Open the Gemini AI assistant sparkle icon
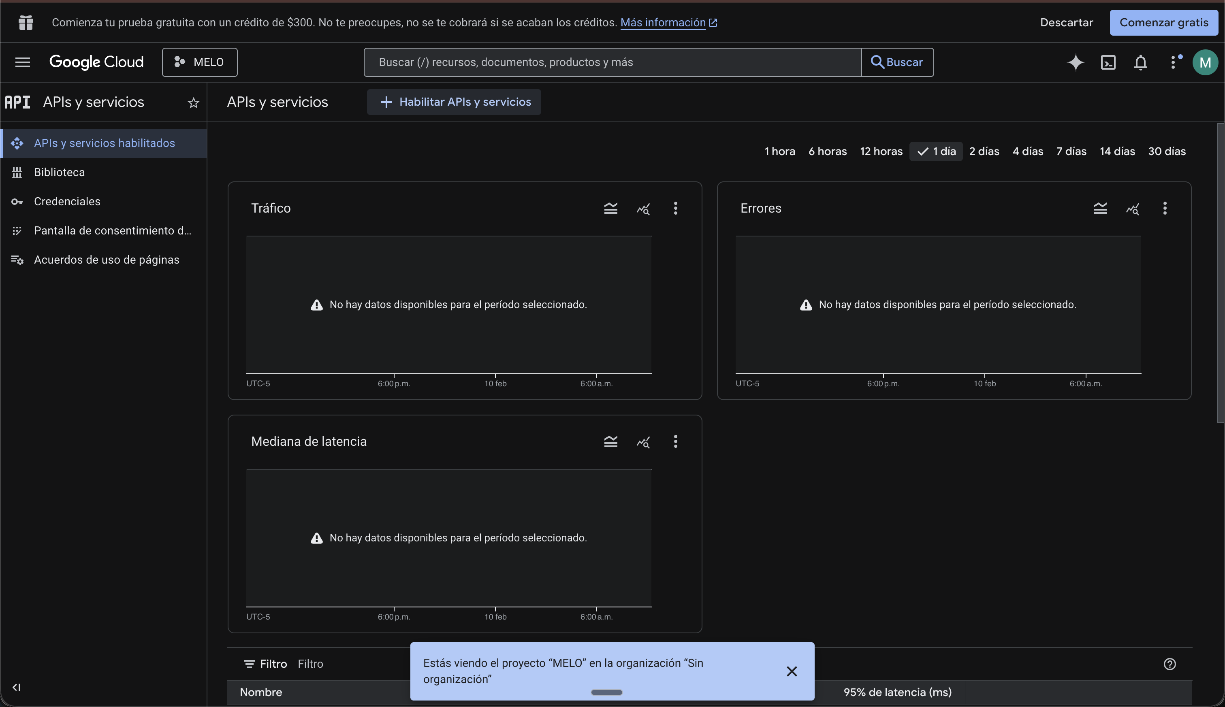Viewport: 1225px width, 707px height. click(x=1076, y=62)
